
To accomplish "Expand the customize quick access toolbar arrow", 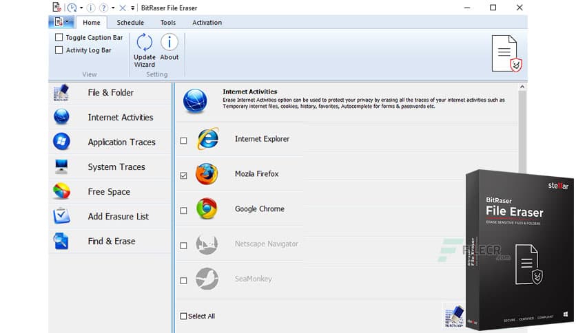I will coord(132,8).
